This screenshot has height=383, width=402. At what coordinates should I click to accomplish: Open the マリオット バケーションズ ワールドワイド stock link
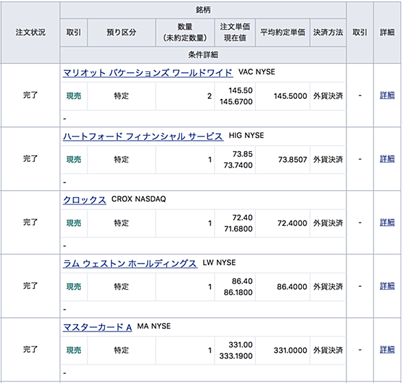click(148, 73)
